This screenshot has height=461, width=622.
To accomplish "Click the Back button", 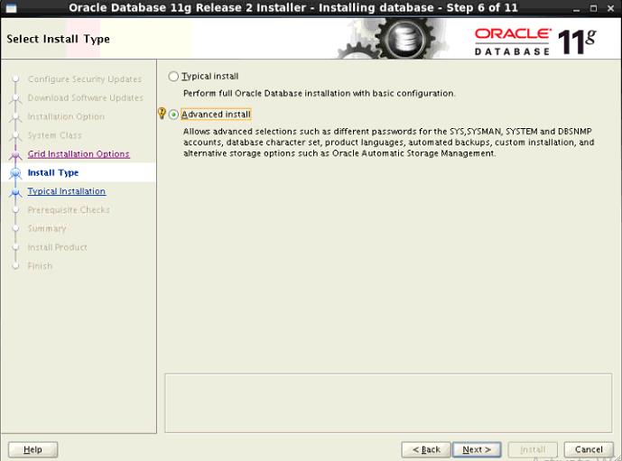I will click(x=426, y=449).
